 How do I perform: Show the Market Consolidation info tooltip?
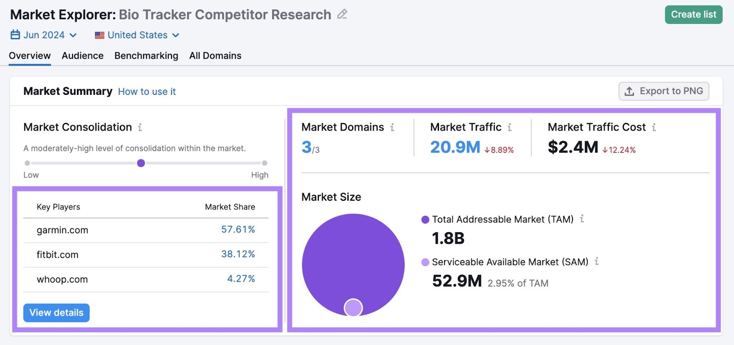[140, 127]
